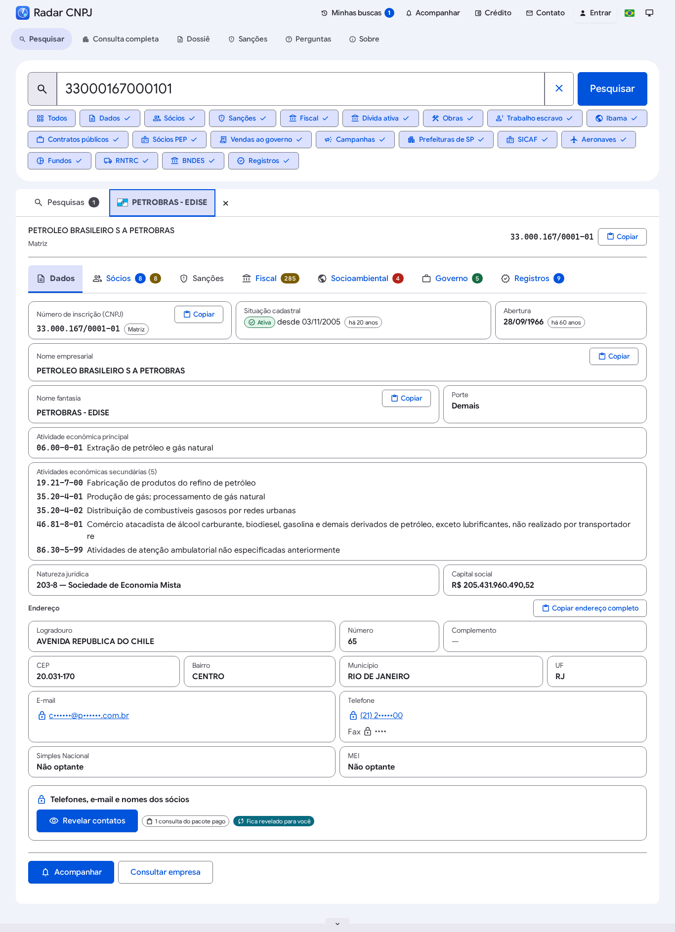Click the Revelar contatos button
Viewport: 675px width, 932px height.
87,821
